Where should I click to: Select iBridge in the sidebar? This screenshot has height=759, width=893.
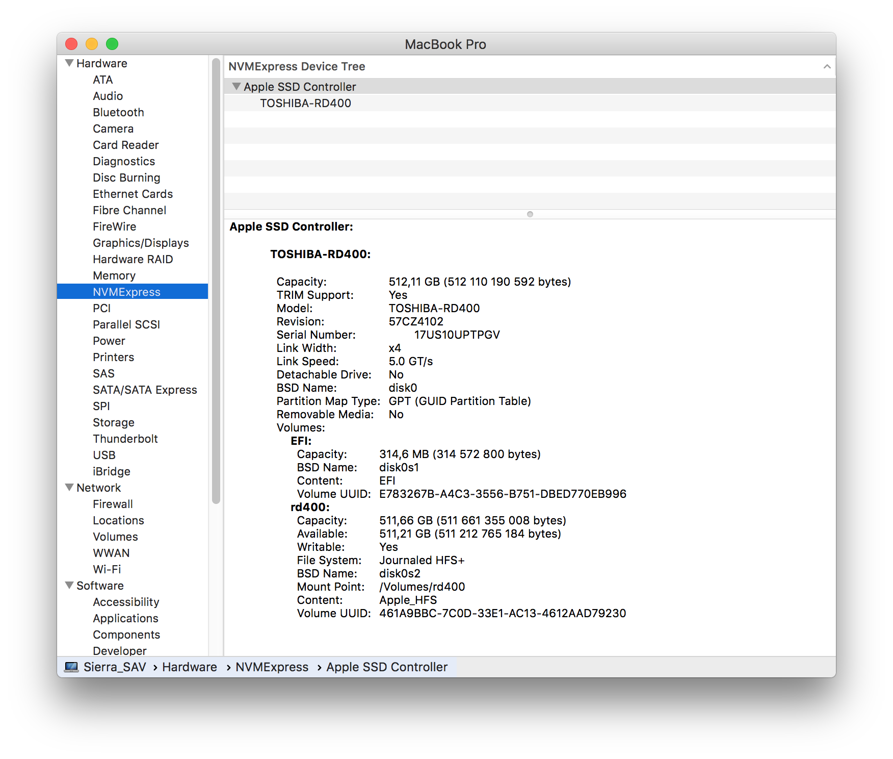(x=112, y=471)
